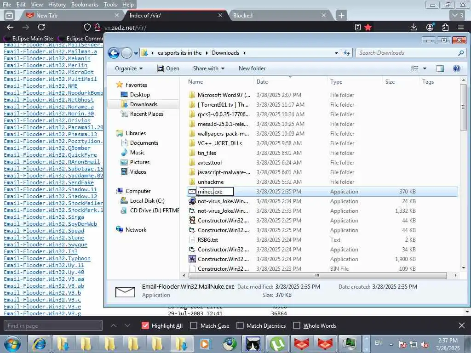Switch to the New Tab tab
Image resolution: width=471 pixels, height=353 pixels.
tap(71, 15)
